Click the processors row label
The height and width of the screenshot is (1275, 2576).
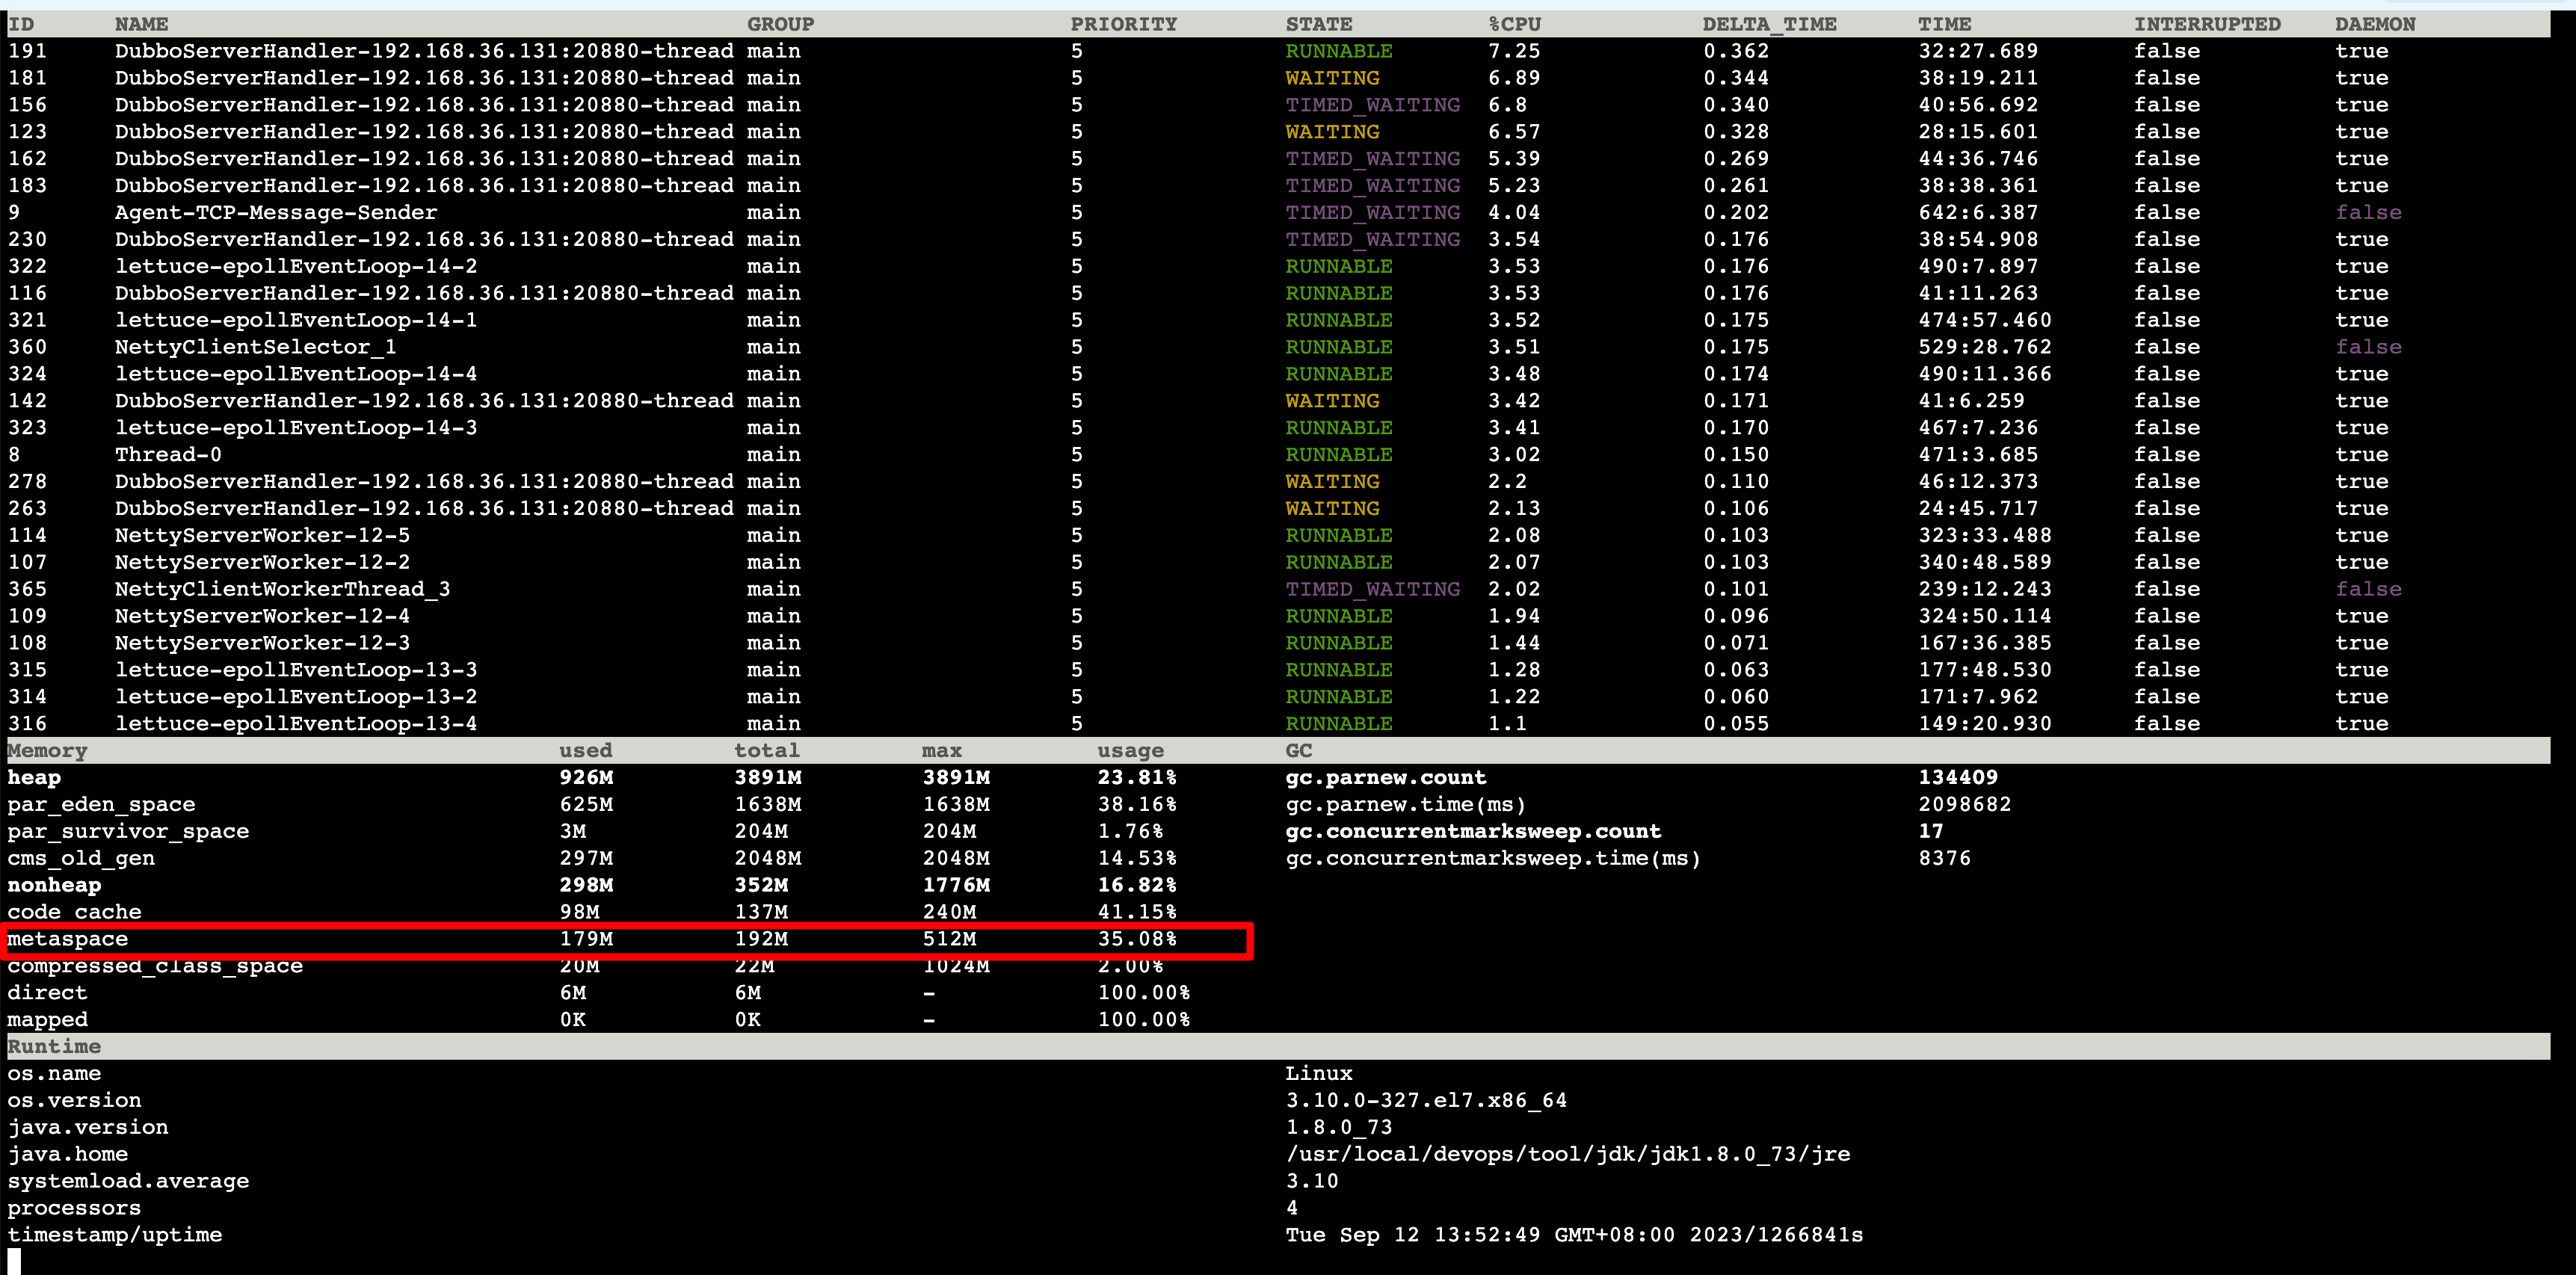tap(74, 1209)
